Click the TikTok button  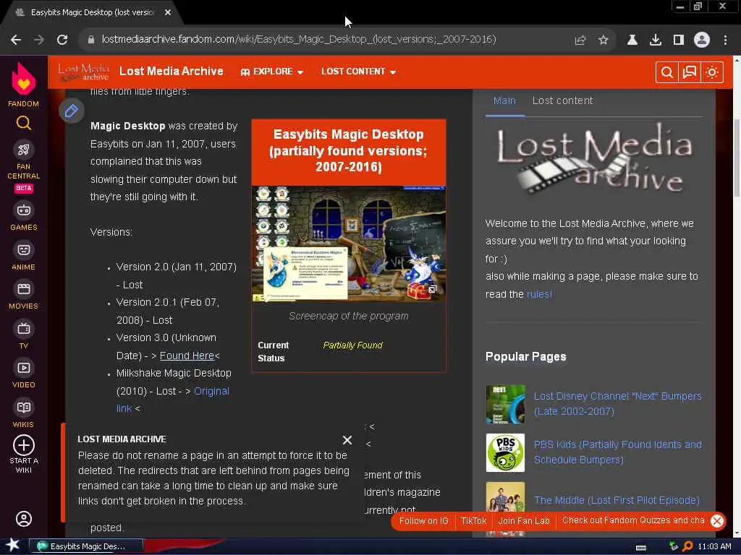point(473,520)
